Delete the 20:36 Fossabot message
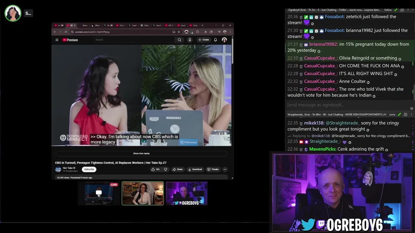Image resolution: width=415 pixels, height=233 pixels. (x=301, y=17)
